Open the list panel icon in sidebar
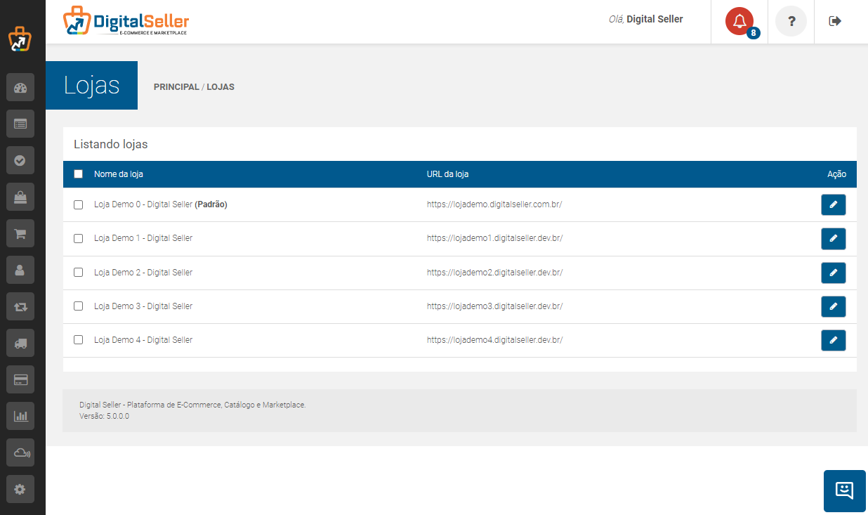 pos(20,124)
